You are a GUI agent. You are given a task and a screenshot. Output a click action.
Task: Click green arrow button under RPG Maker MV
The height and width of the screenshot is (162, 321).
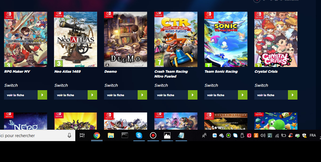click(42, 95)
